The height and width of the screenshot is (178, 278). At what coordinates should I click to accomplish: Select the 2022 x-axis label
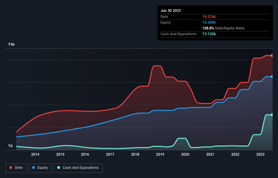[x=235, y=154]
